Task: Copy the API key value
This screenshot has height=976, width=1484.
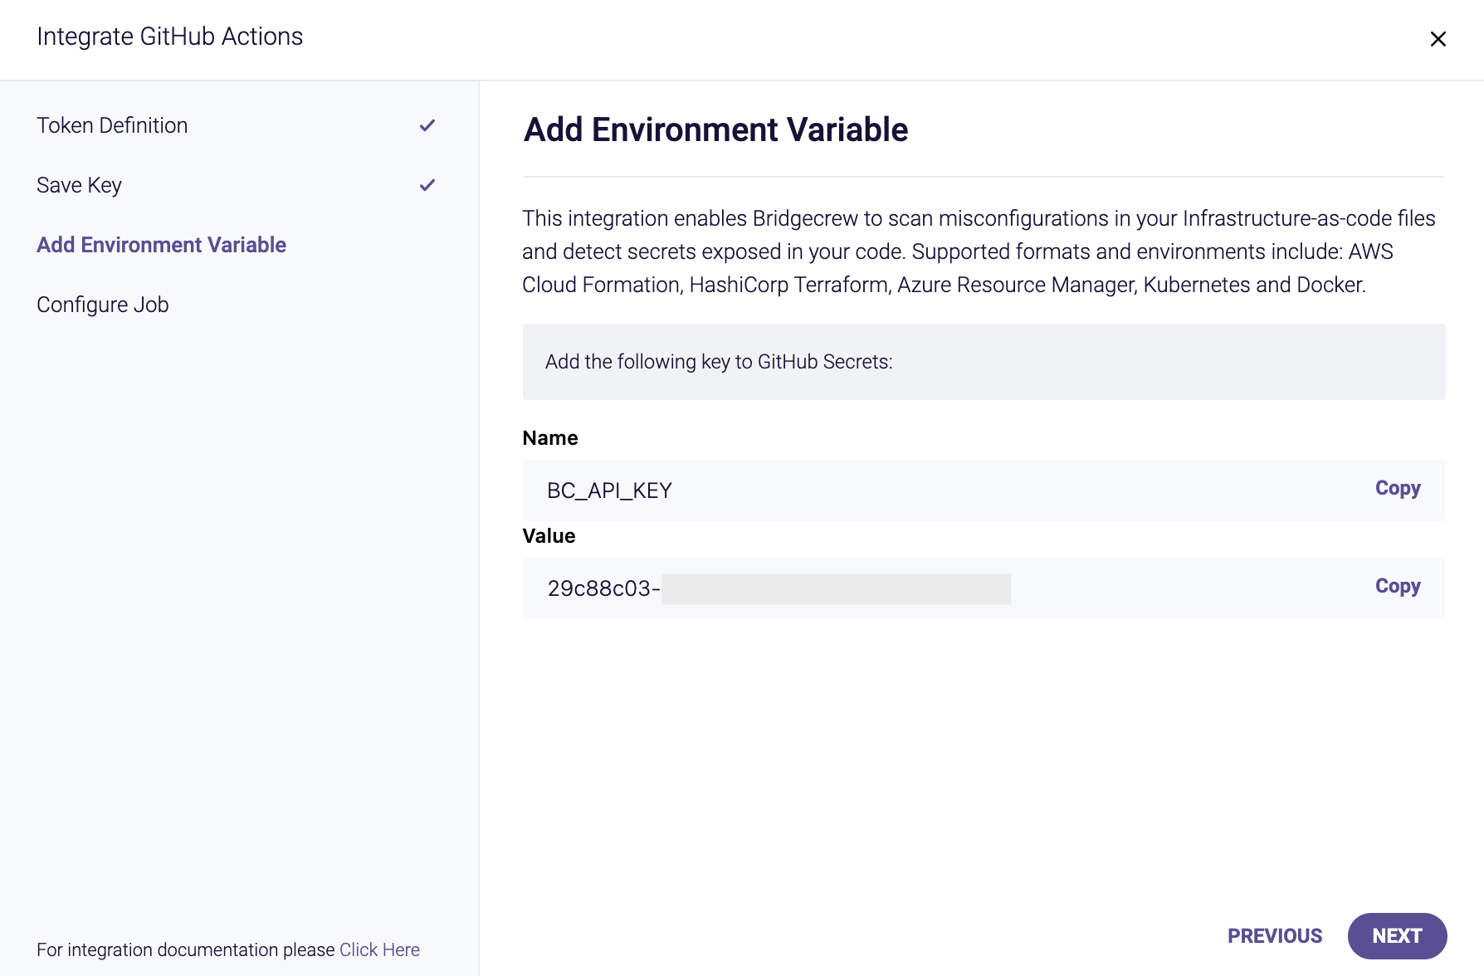Action: click(x=1398, y=586)
